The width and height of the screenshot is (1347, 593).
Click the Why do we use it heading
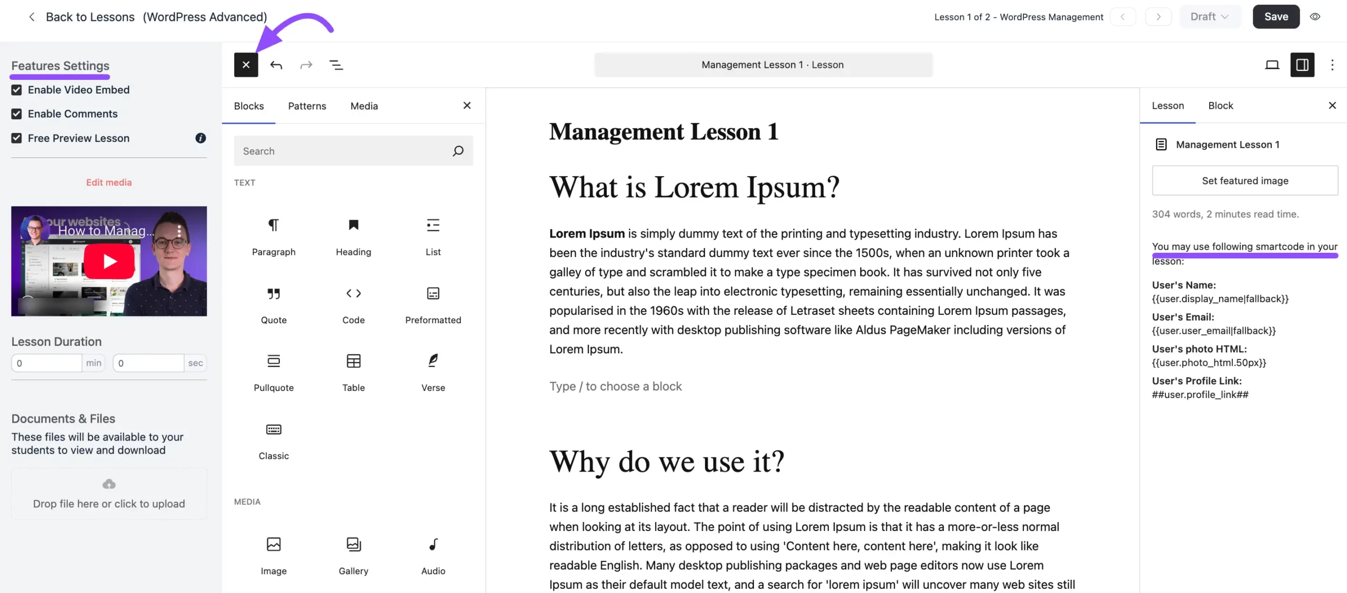pos(667,462)
